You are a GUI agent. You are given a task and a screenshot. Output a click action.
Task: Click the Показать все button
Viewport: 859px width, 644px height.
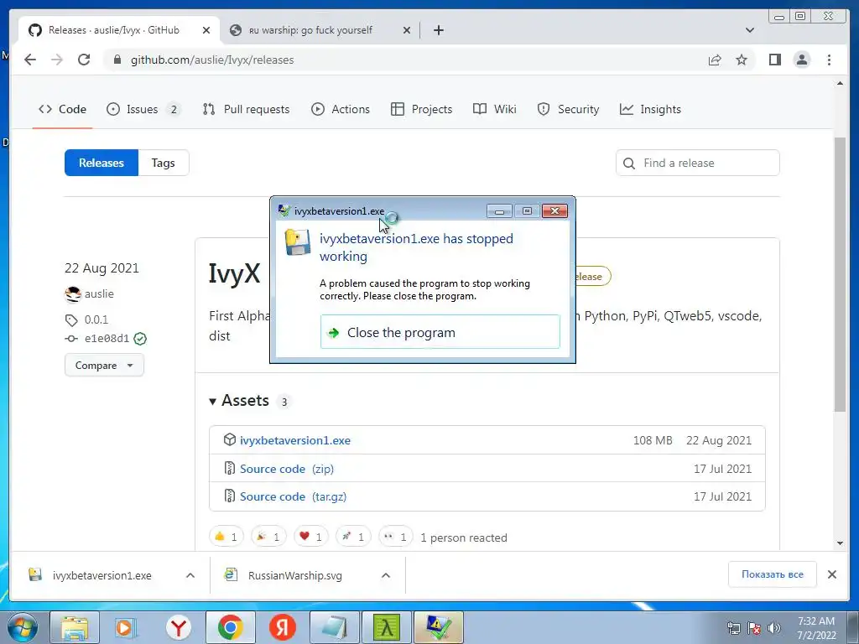tap(773, 574)
